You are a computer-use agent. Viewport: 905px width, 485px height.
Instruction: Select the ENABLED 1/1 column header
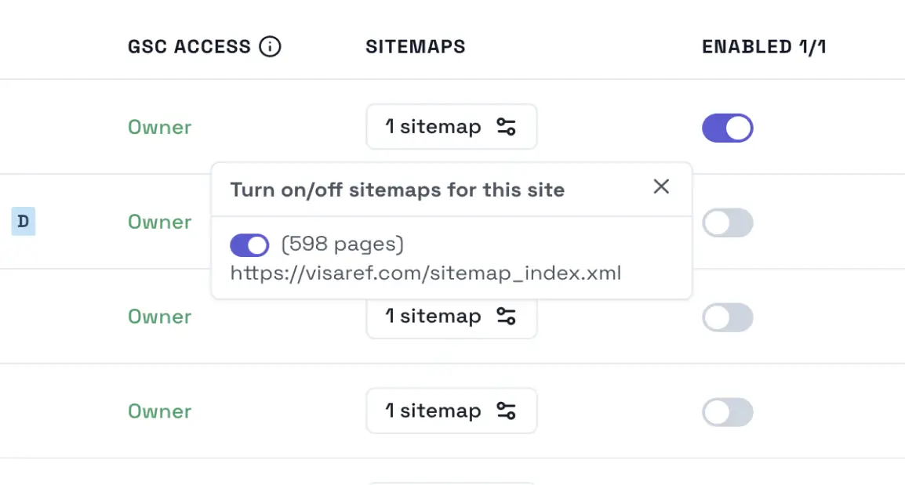click(763, 46)
